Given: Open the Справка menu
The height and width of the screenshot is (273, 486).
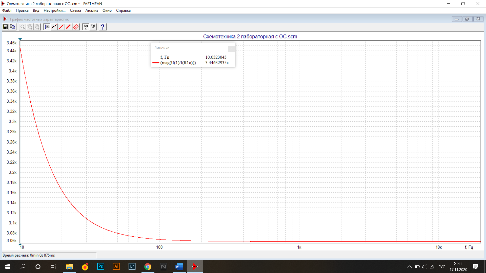Looking at the screenshot, I should 123,10.
